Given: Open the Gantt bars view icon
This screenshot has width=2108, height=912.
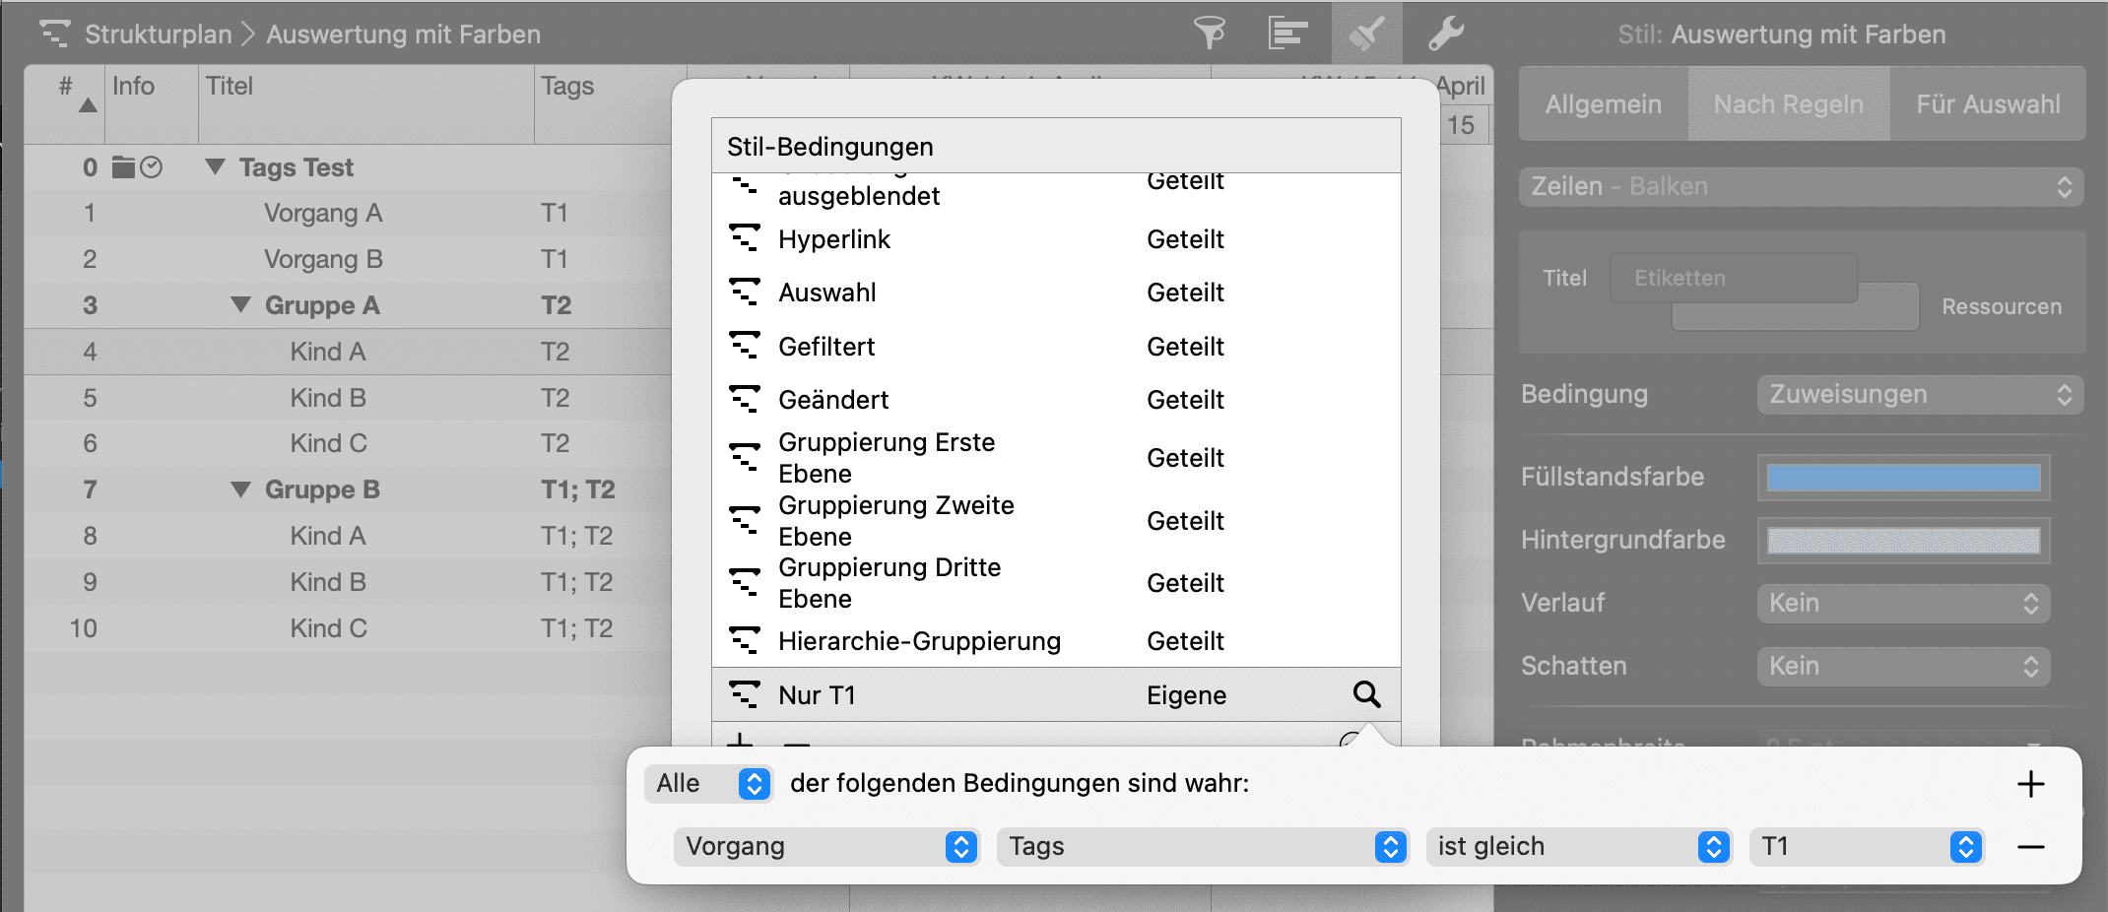Looking at the screenshot, I should coord(1286,33).
